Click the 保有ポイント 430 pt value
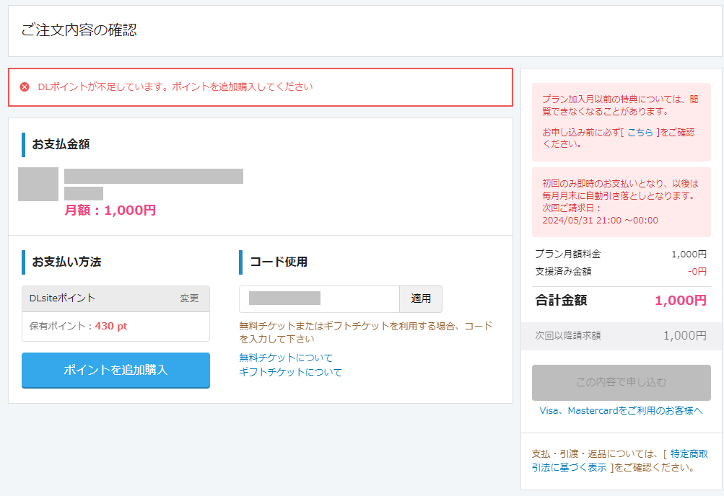 pos(111,326)
